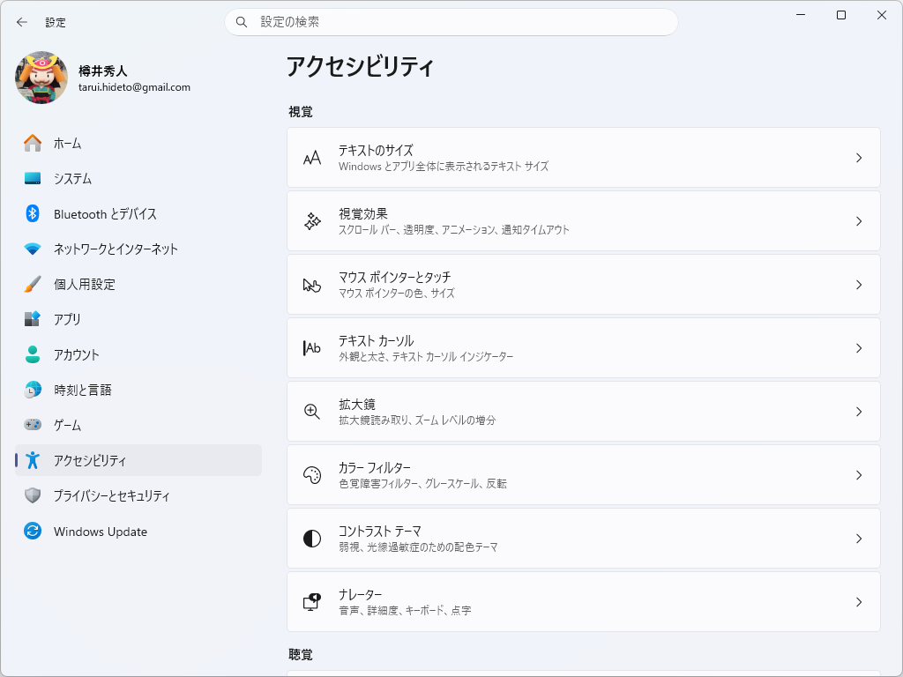Open Bluetooth とデバイス settings
Image resolution: width=903 pixels, height=677 pixels.
tap(138, 213)
